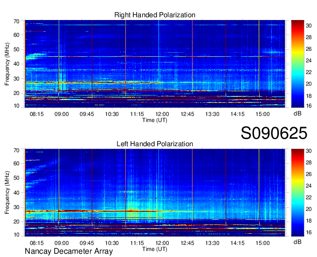Click the 13:30 tick under Right Handed plot
The width and height of the screenshot is (317, 257).
click(212, 114)
